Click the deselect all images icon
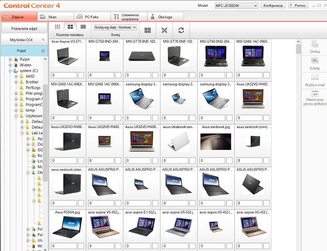 point(165,31)
